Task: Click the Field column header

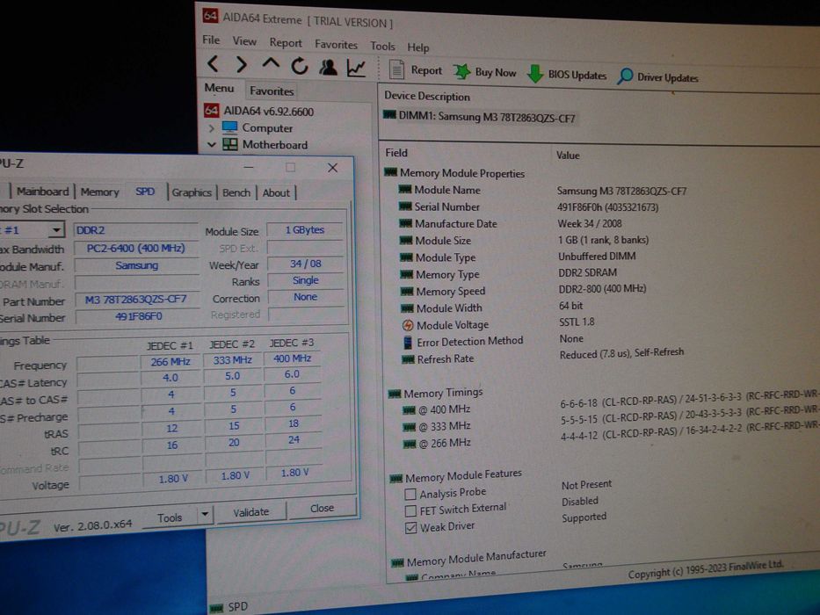Action: 395,153
